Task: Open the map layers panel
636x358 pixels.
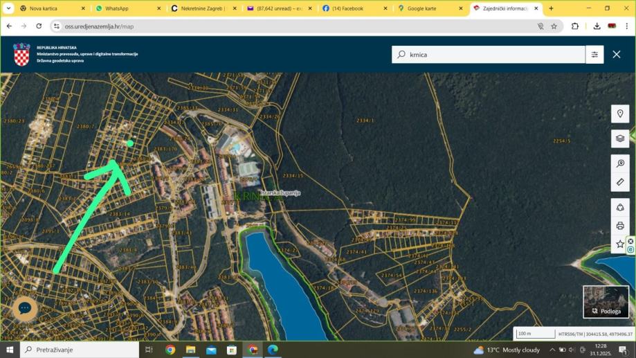Action: click(x=620, y=138)
